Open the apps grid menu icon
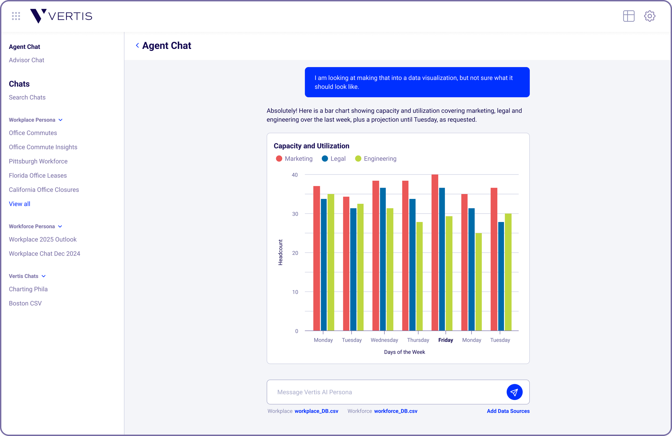 [x=16, y=16]
